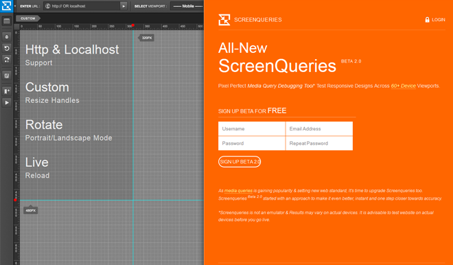Click the padlock icon next to LOGIN

[428, 20]
